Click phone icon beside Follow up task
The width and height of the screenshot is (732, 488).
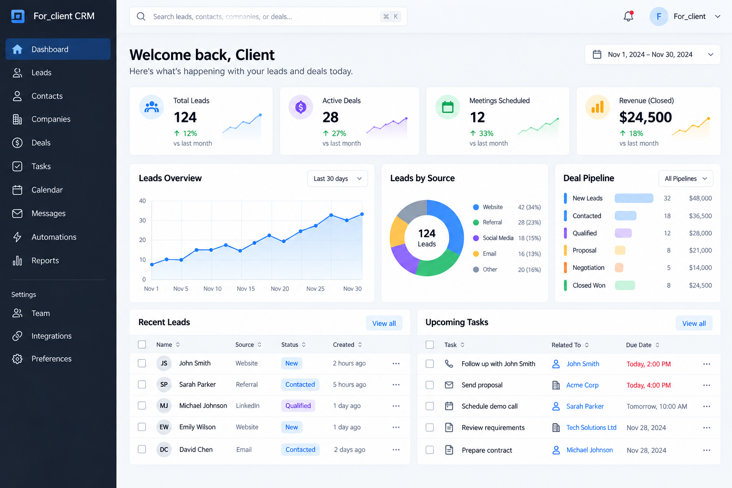(449, 364)
